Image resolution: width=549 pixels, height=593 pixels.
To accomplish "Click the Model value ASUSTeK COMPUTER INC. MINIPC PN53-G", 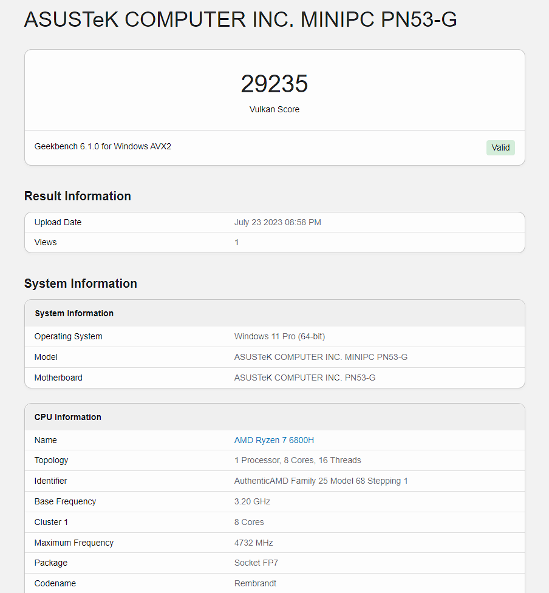I will [x=321, y=357].
